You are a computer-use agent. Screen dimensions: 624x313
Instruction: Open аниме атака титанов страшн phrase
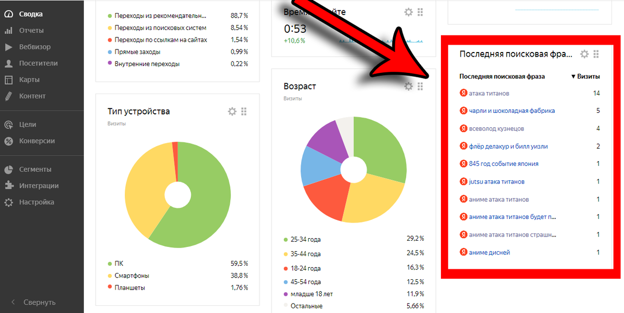(513, 234)
